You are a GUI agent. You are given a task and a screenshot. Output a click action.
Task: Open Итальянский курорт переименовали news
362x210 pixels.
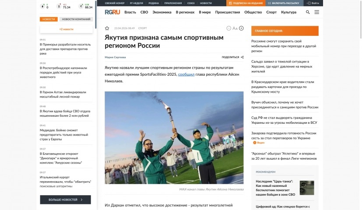point(66,182)
